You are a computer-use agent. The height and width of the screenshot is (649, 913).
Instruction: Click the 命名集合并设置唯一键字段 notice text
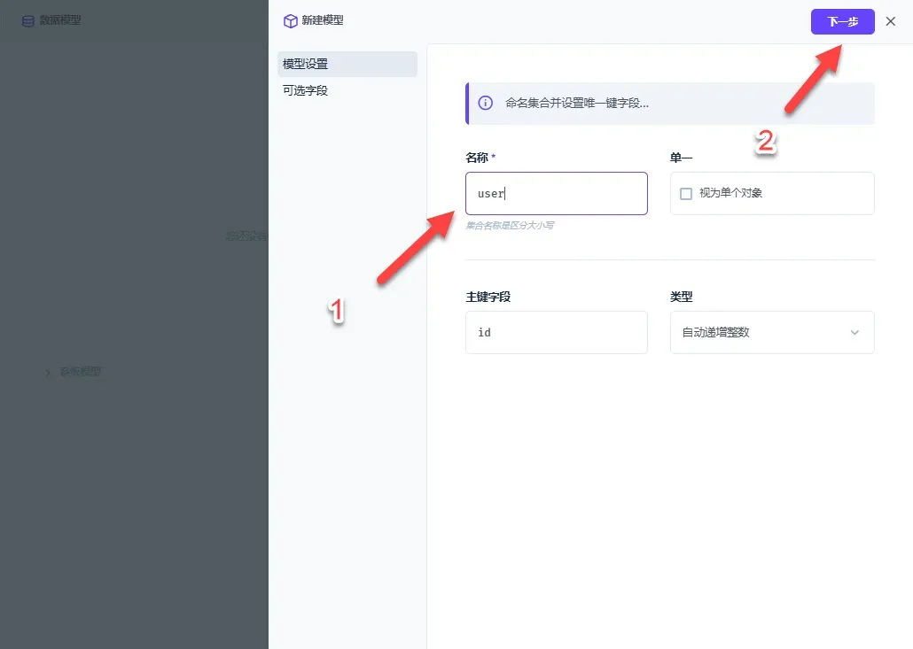pos(576,103)
